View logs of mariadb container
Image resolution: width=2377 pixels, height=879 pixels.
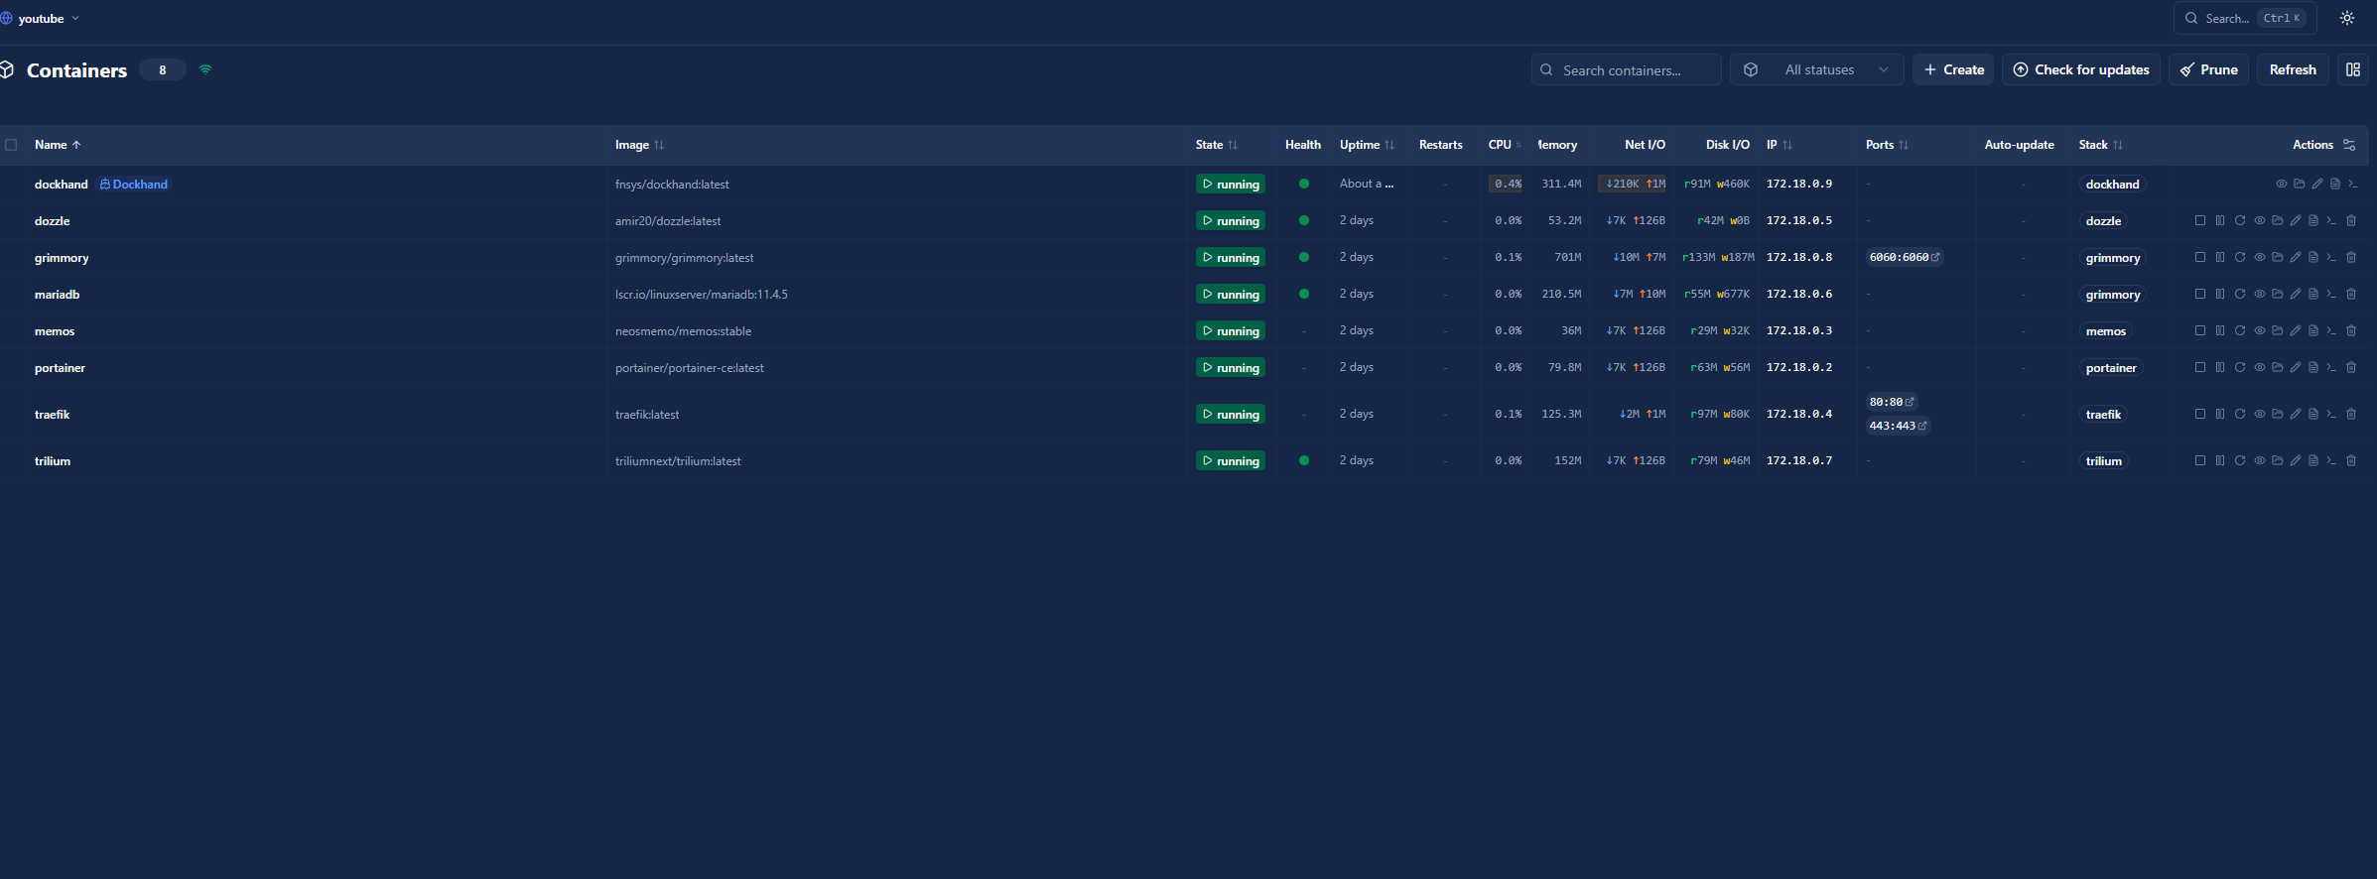click(x=2313, y=294)
